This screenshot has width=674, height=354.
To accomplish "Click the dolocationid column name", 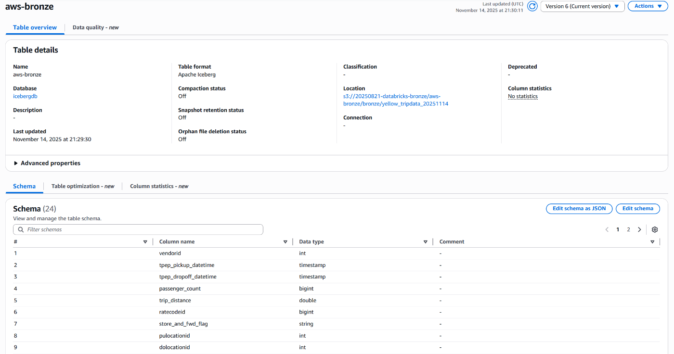I will tap(175, 347).
